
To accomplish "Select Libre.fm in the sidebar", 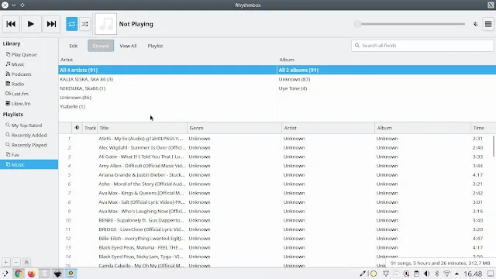I will coord(29,104).
